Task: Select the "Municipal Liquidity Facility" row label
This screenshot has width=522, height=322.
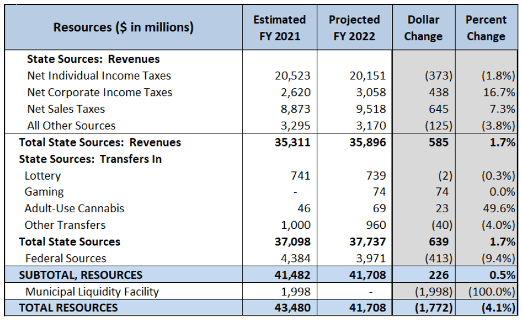Action: pyautogui.click(x=91, y=291)
